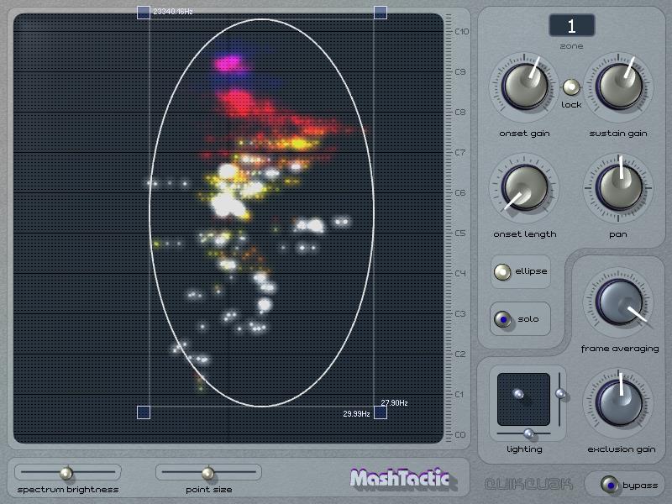Click the 29.99Hz frequency label
The image size is (672, 504).
(356, 413)
